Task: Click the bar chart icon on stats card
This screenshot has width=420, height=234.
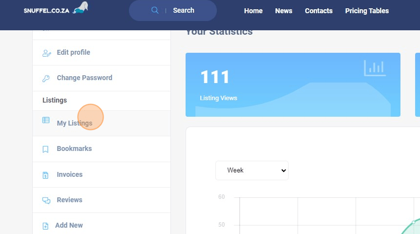Action: tap(375, 68)
